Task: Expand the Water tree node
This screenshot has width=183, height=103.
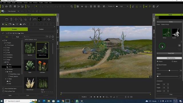Action: 6,79
